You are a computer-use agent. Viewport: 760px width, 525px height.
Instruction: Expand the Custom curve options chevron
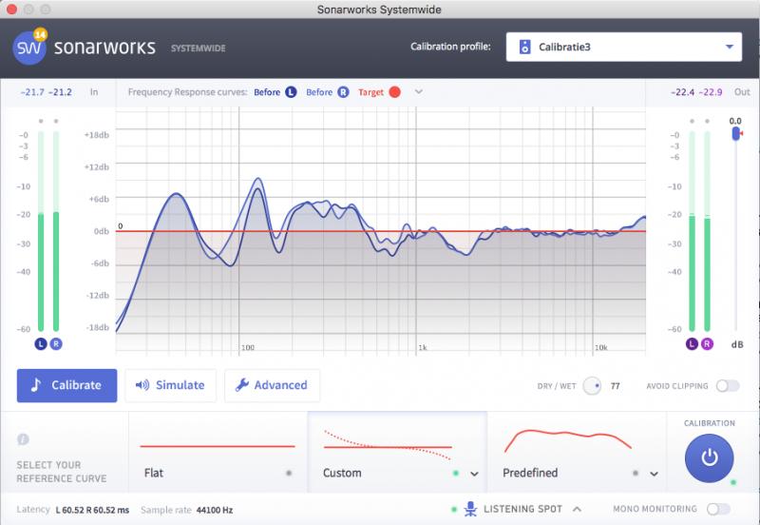click(x=474, y=474)
